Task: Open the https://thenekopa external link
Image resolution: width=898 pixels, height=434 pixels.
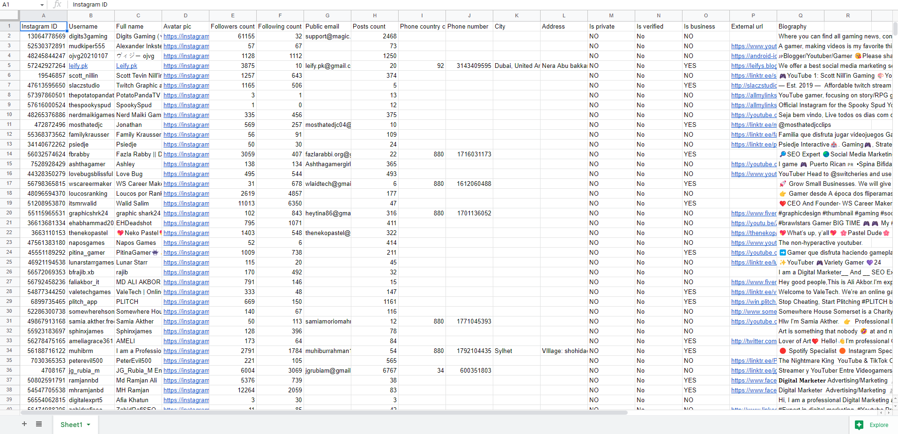Action: (x=754, y=233)
